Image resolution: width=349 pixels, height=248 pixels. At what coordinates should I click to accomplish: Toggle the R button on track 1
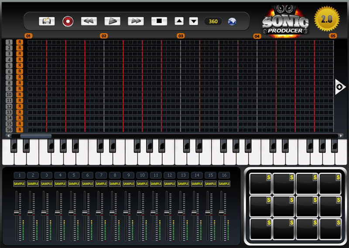pos(20,42)
